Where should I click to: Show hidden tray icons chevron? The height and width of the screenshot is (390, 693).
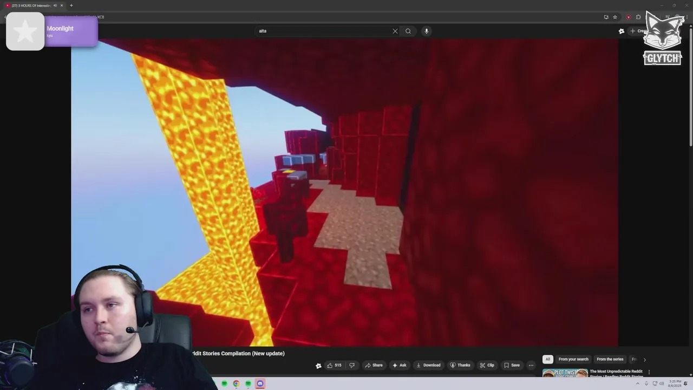638,383
